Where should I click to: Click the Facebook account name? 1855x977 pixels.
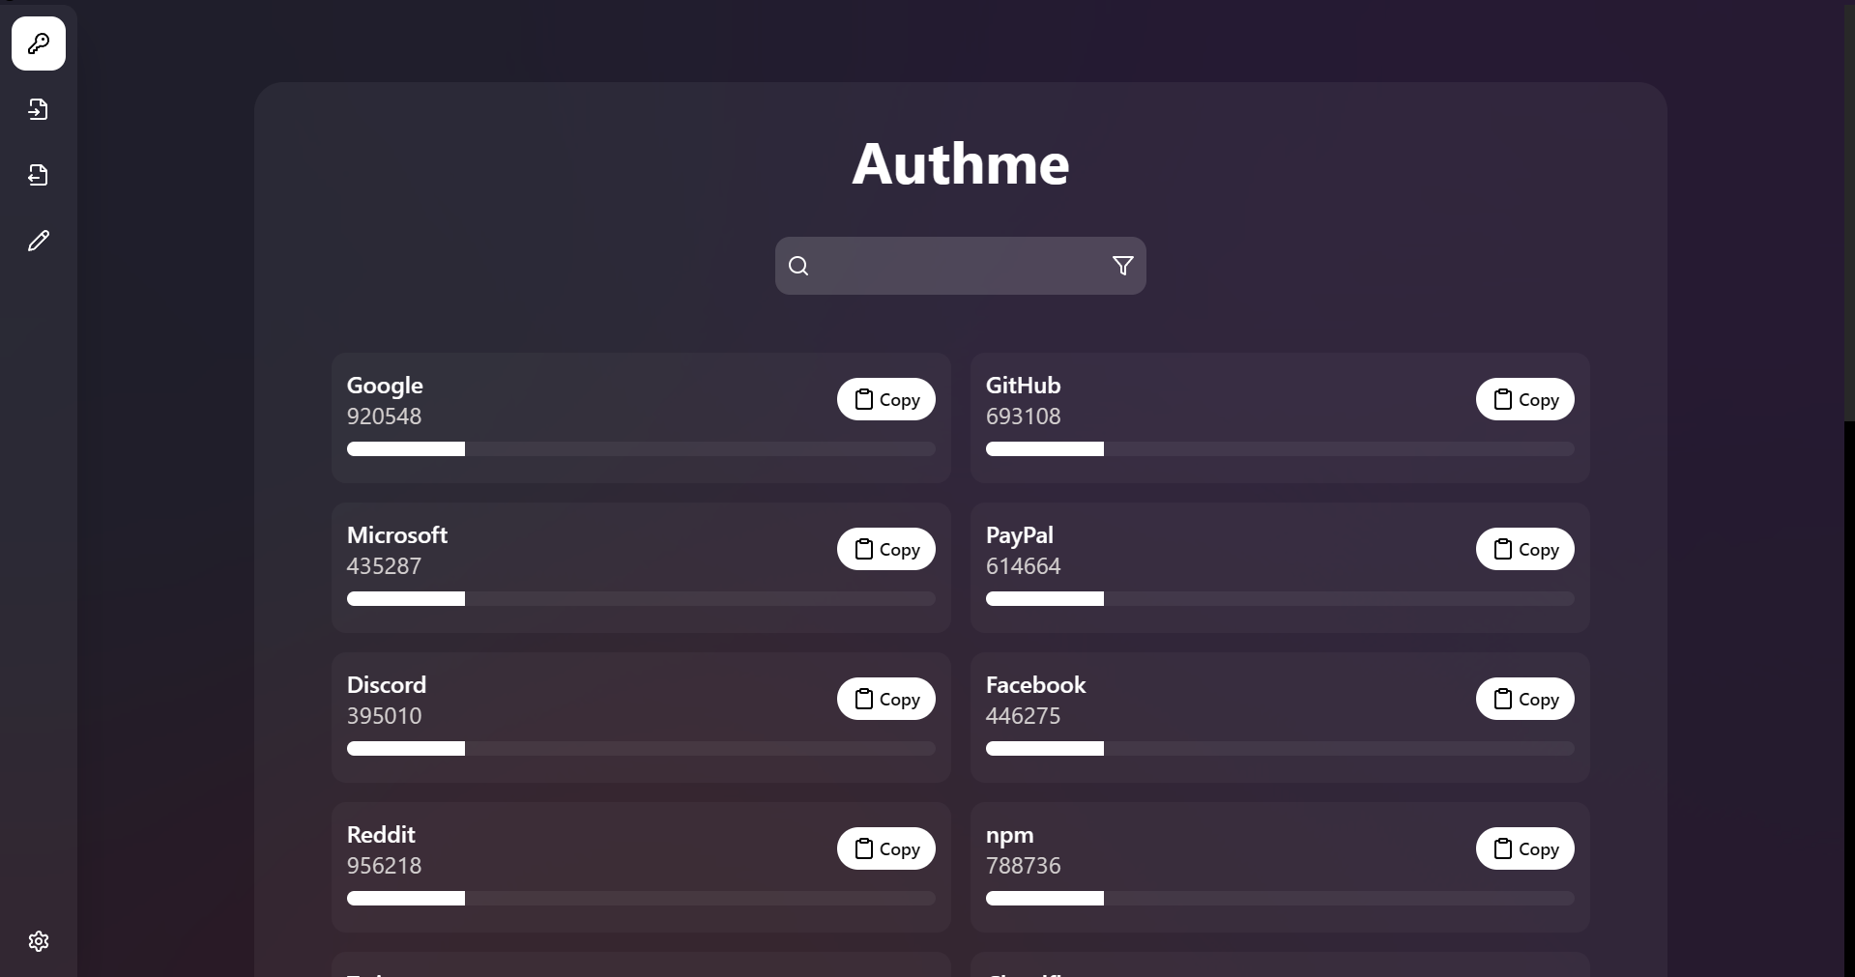1036,685
